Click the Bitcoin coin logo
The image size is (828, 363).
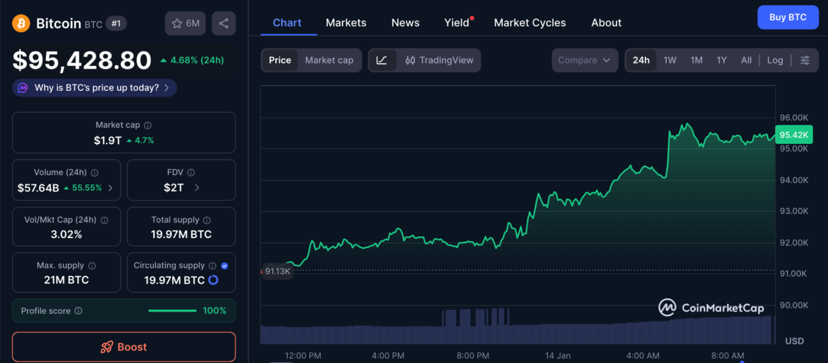tap(20, 23)
